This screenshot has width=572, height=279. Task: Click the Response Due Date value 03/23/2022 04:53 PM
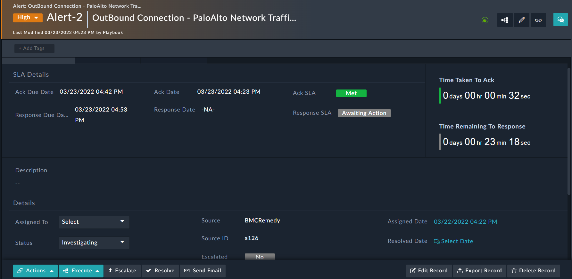tap(101, 115)
